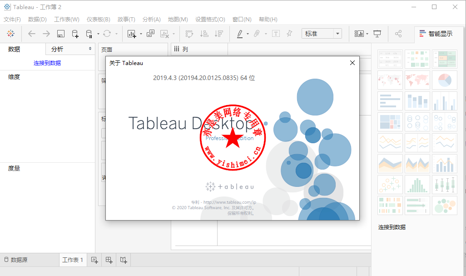Expand dropdown arrow beside new worksheet icon

pyautogui.click(x=141, y=34)
